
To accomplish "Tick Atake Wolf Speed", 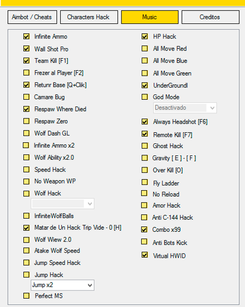I will coord(26,250).
